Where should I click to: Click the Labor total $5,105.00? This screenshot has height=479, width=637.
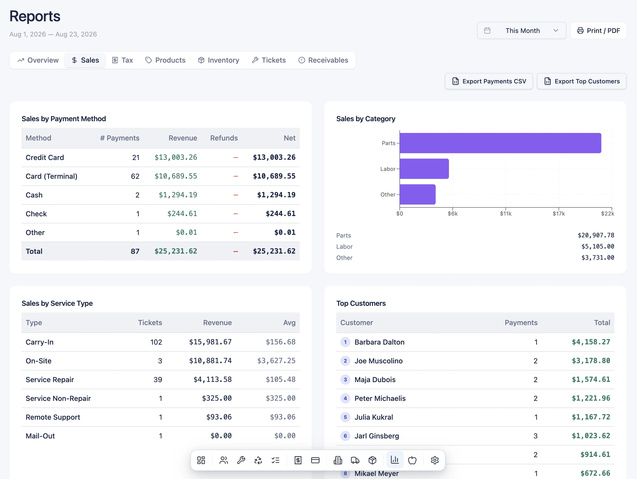(x=598, y=246)
